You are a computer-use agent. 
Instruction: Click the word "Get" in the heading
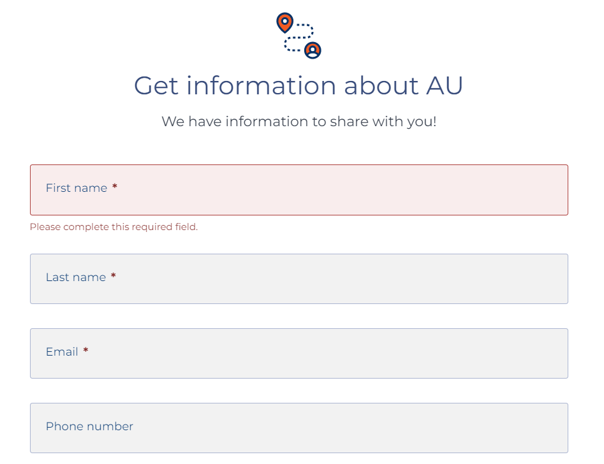click(x=156, y=86)
